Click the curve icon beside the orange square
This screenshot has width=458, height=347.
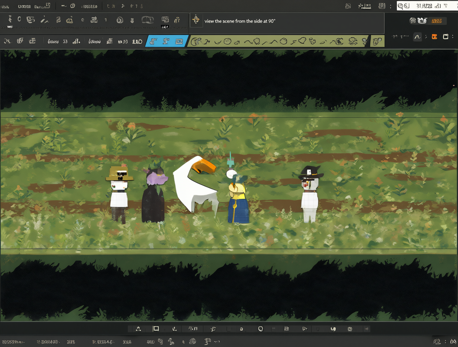point(417,37)
